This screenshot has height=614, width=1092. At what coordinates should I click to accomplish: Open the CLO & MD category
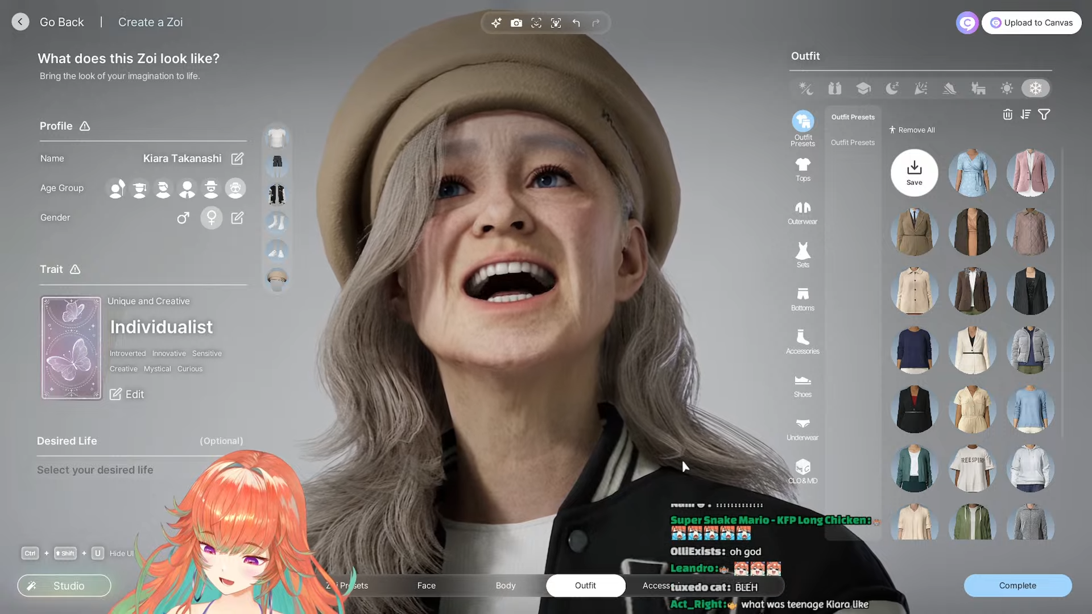pyautogui.click(x=803, y=472)
